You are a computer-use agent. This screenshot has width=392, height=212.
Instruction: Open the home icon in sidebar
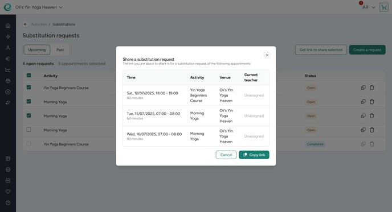point(8,26)
